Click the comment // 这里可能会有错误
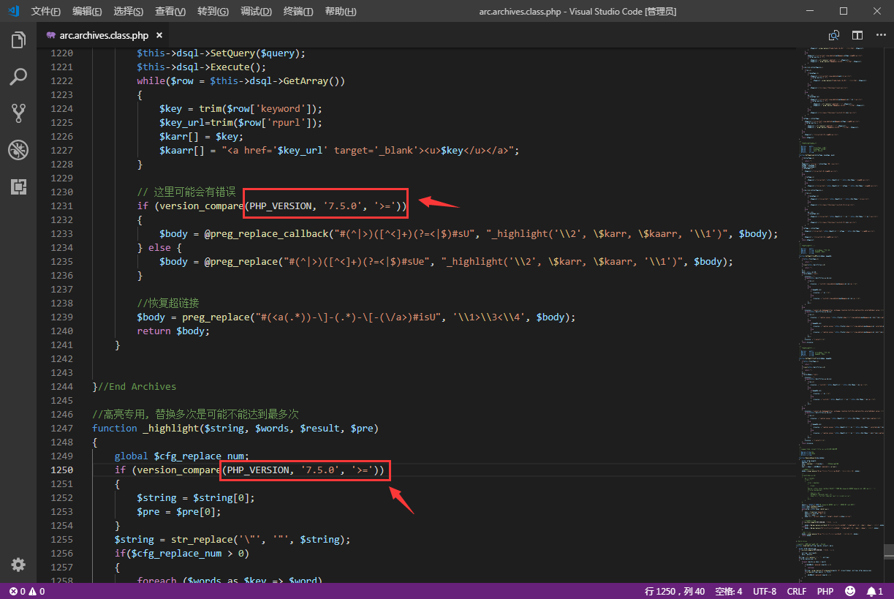 click(x=186, y=192)
